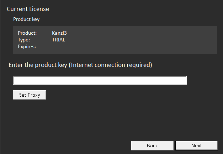Click the word Current in the heading
The width and height of the screenshot is (223, 154).
pyautogui.click(x=17, y=9)
